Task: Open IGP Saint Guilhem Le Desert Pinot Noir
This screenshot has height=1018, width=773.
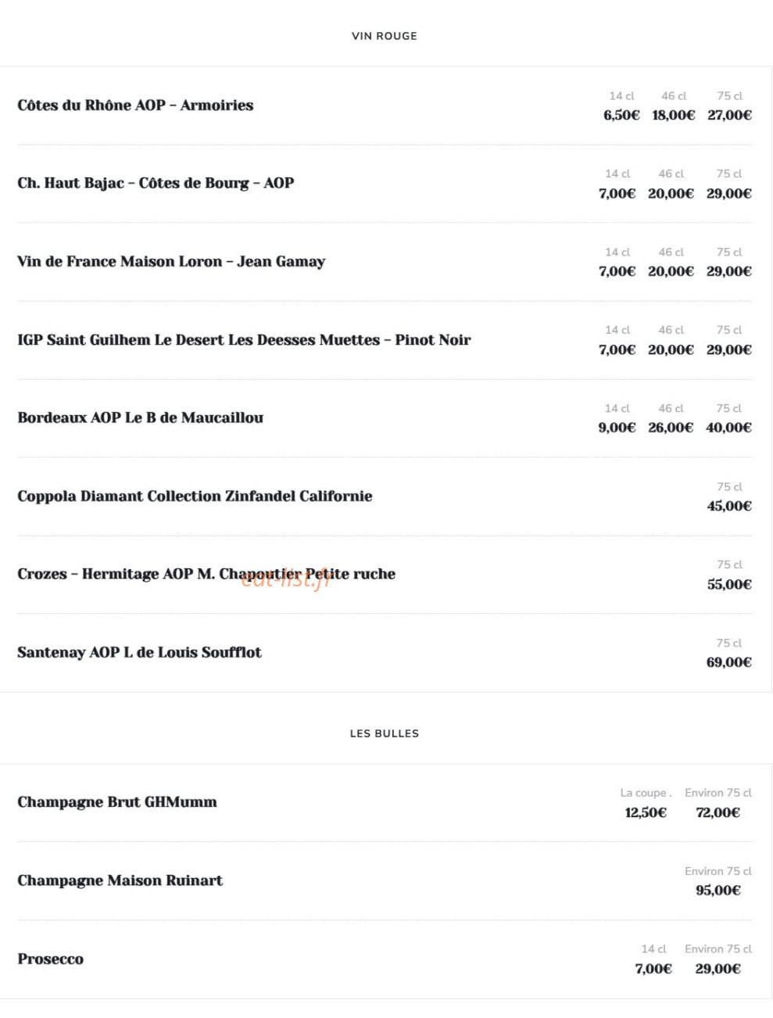Action: coord(244,340)
